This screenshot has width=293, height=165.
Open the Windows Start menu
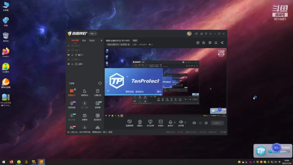4,162
